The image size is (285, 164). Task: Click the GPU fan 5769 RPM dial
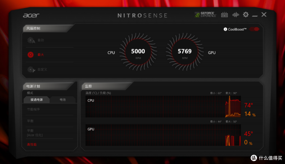tap(185, 52)
